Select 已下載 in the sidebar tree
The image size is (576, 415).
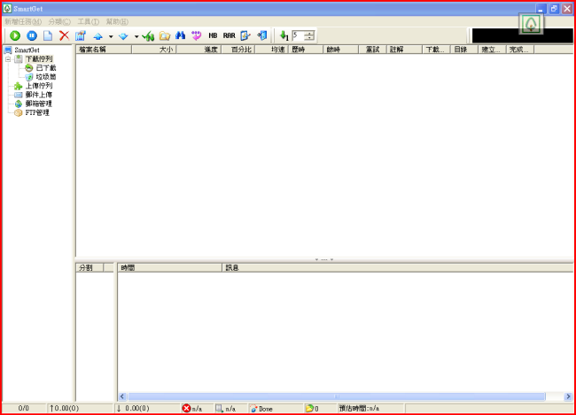(x=44, y=68)
